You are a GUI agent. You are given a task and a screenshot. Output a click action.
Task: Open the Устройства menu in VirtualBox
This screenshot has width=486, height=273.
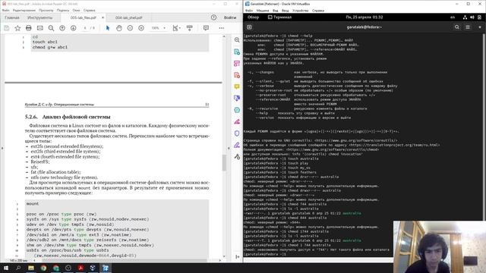tap(301, 11)
